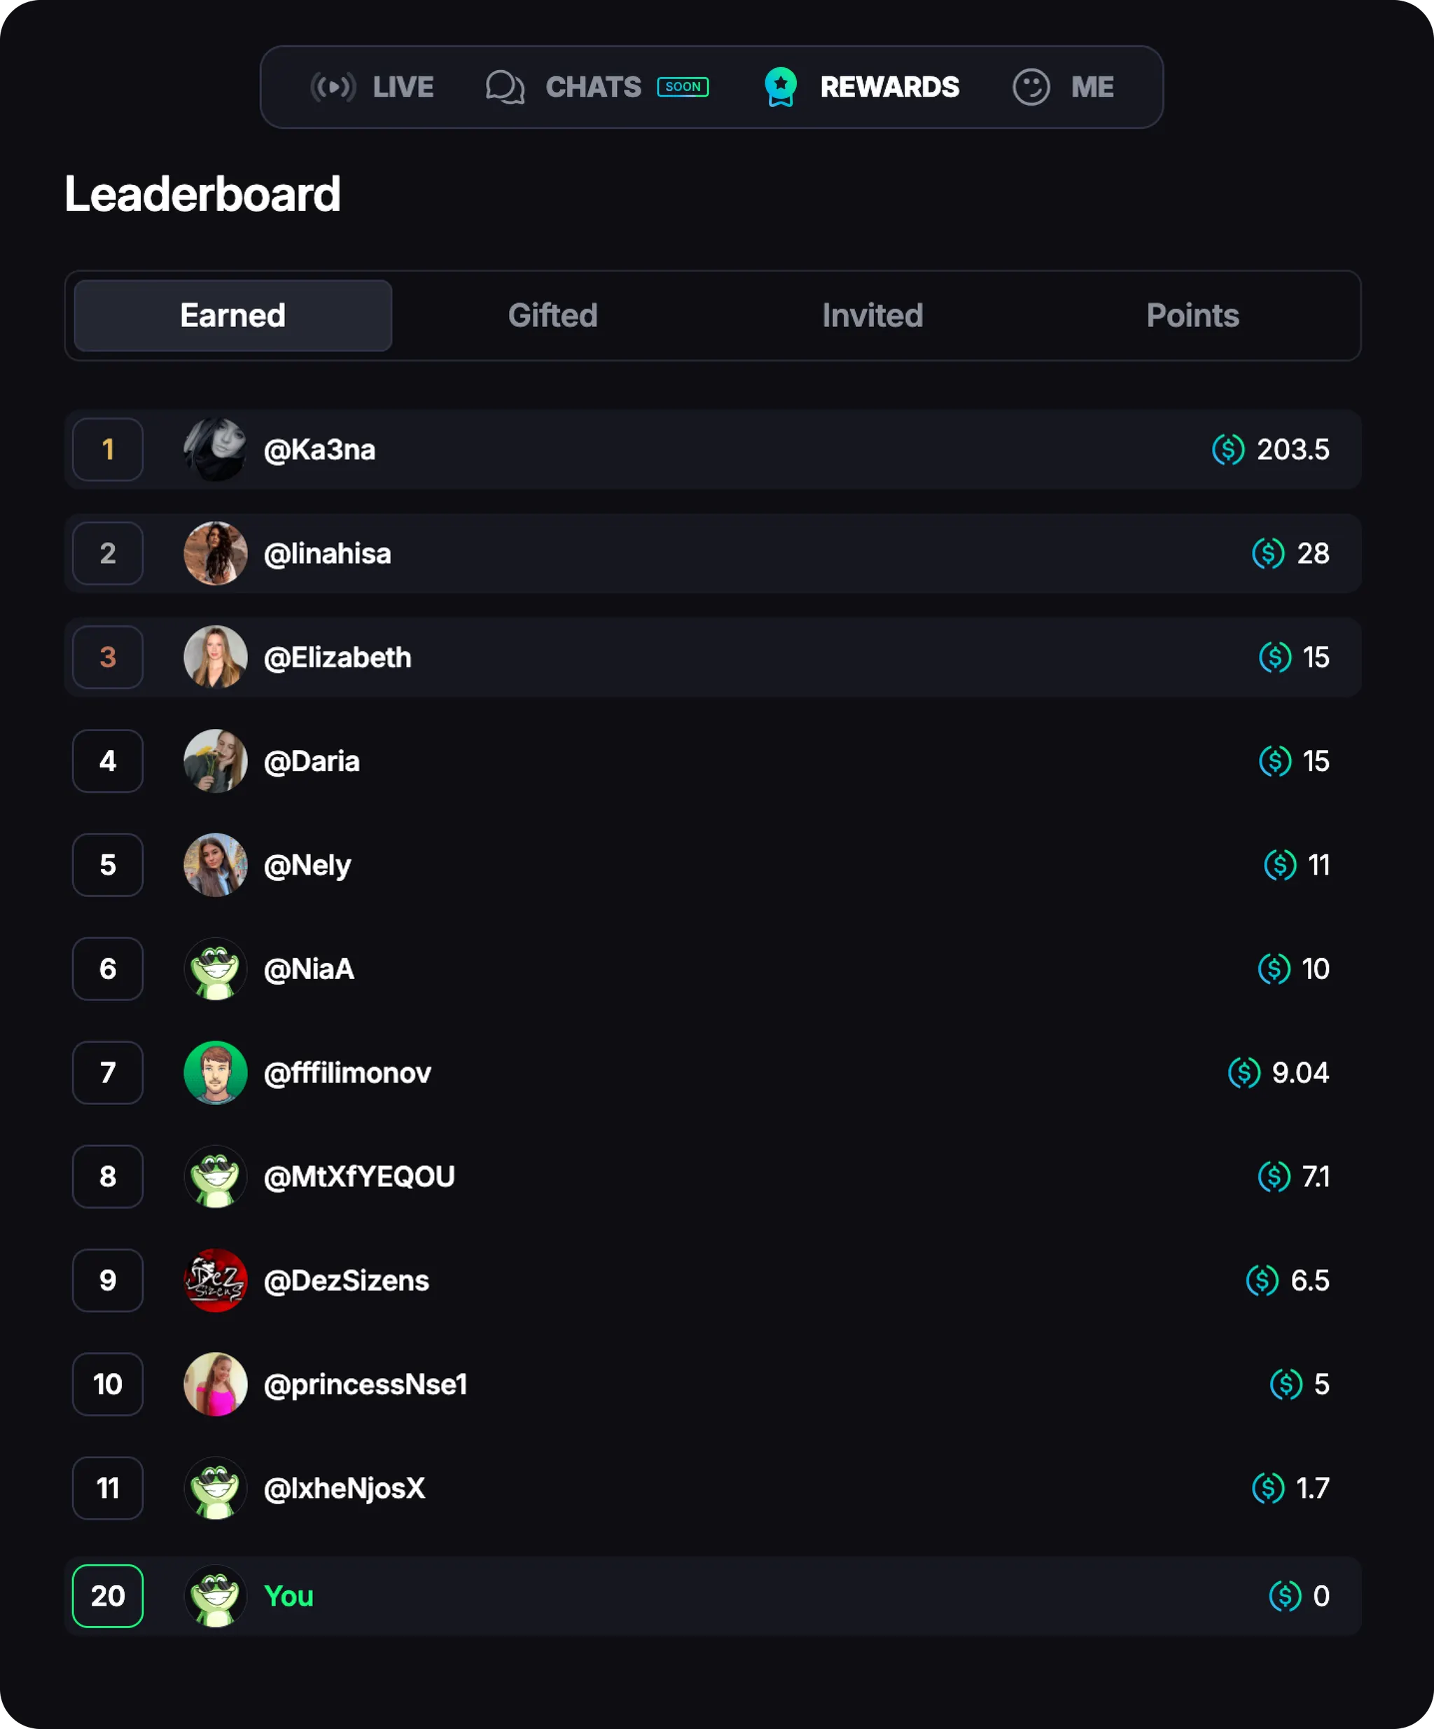Click the @fffilimonov username
Viewport: 1434px width, 1729px height.
[347, 1073]
